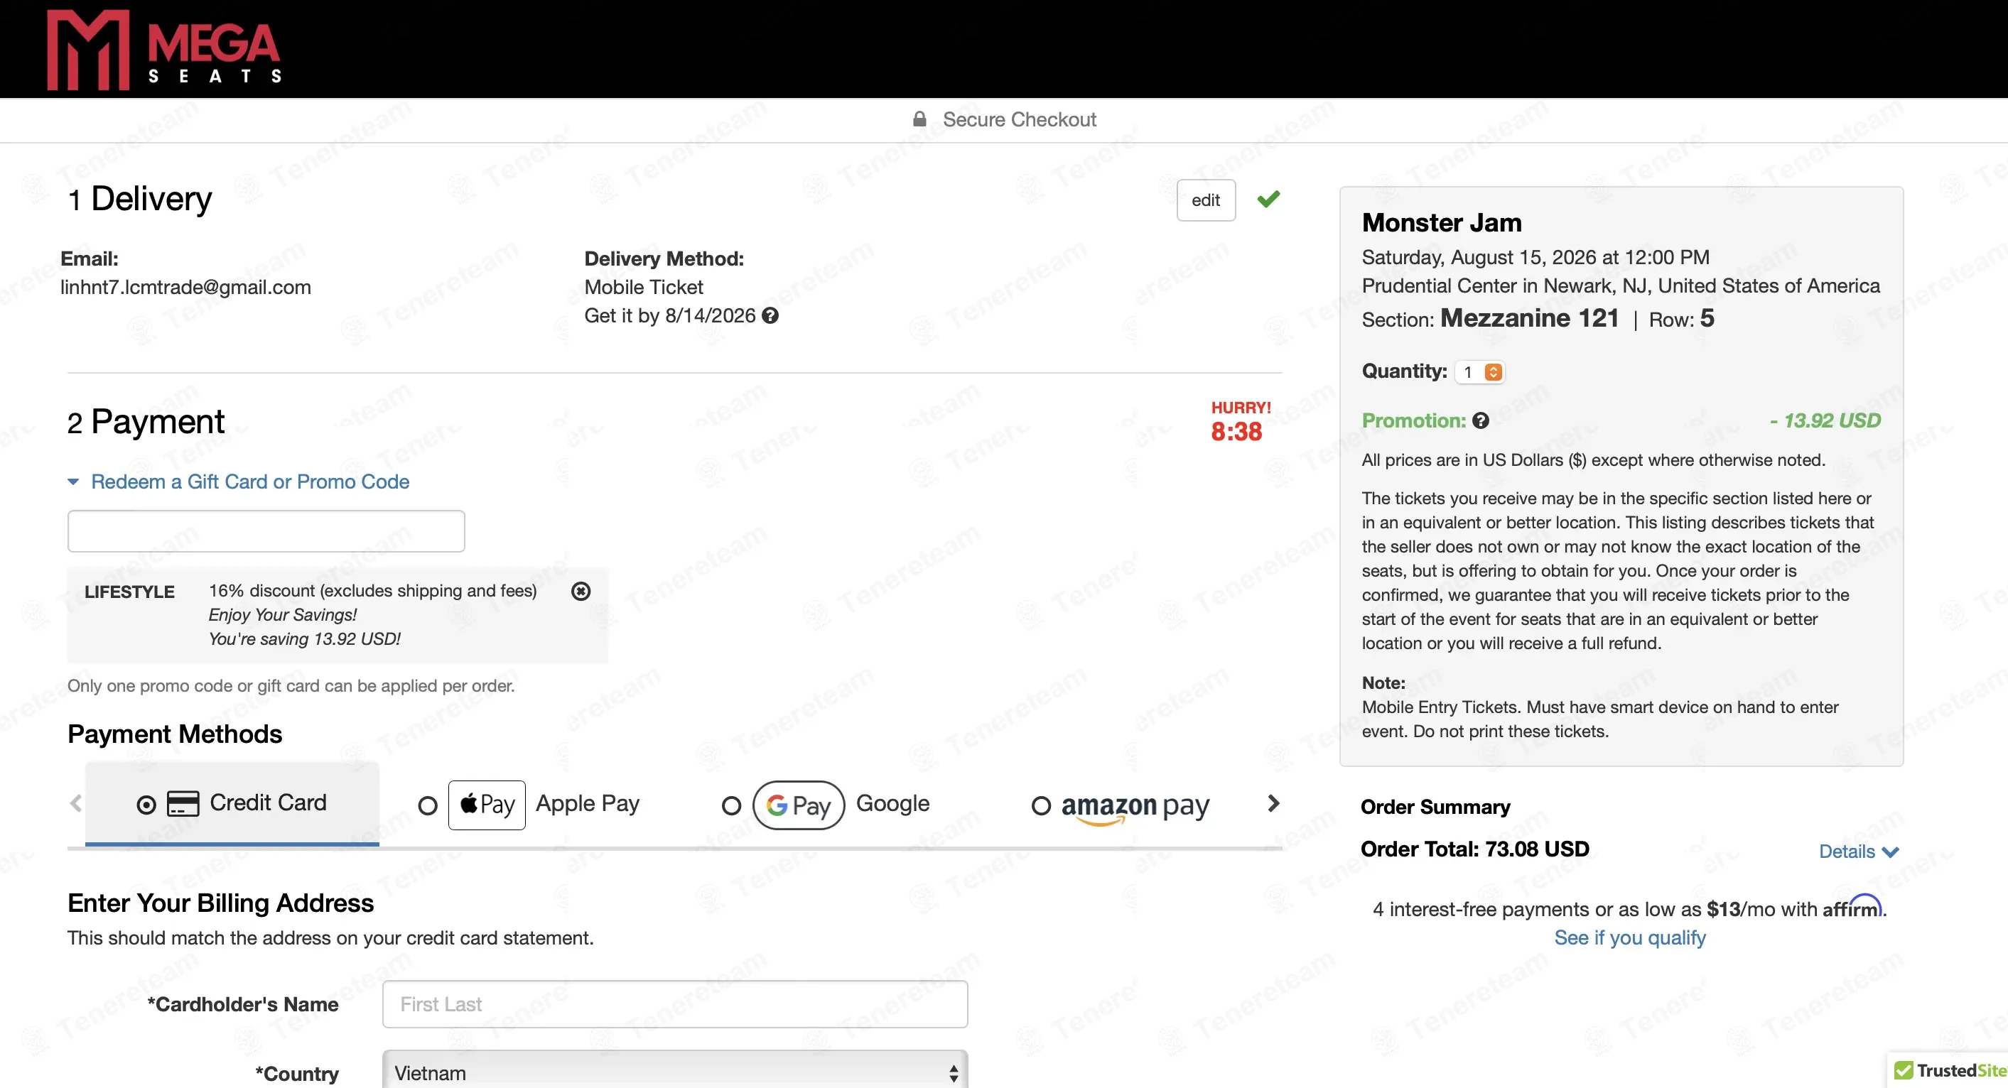Select the Credit Card radio button
Viewport: 2008px width, 1088px height.
[146, 805]
